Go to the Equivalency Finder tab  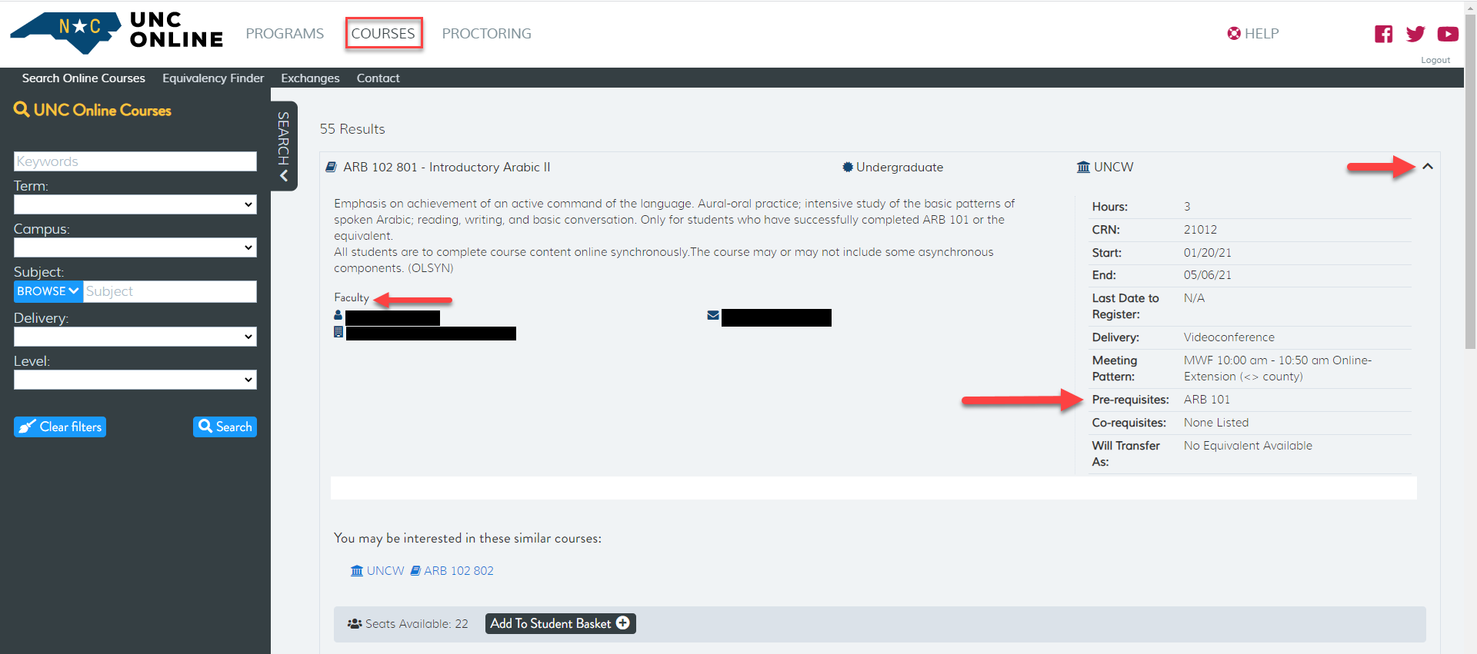pyautogui.click(x=213, y=78)
